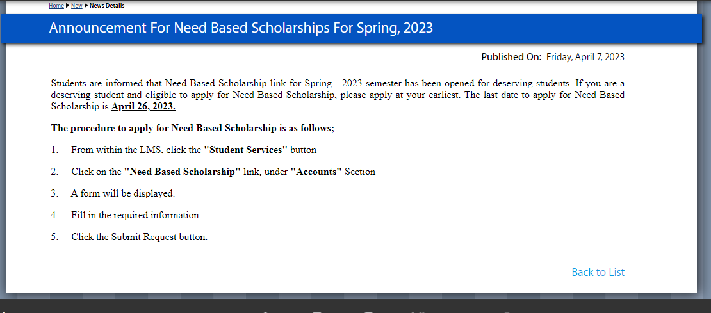This screenshot has width=711, height=313.
Task: Click the bold "Need Based Scholarship" link text
Action: pos(183,172)
